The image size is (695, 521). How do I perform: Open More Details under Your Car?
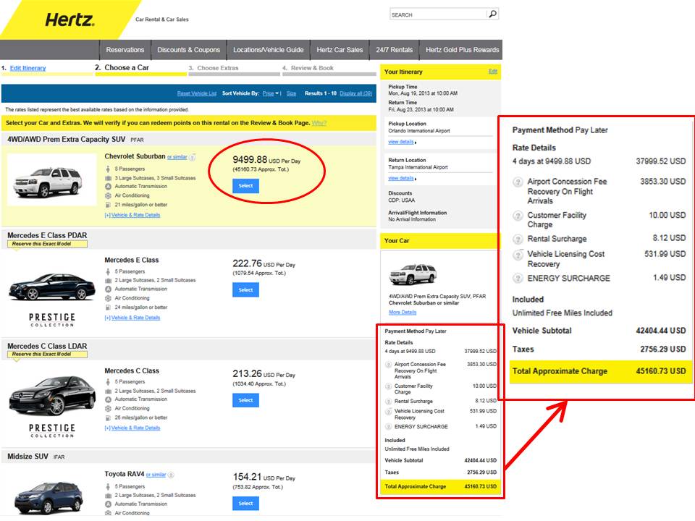tap(403, 313)
